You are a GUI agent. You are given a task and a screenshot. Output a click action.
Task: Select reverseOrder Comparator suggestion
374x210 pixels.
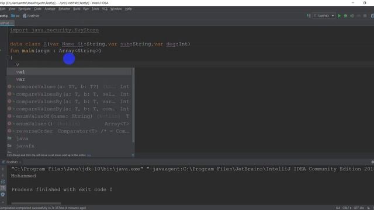click(69, 131)
